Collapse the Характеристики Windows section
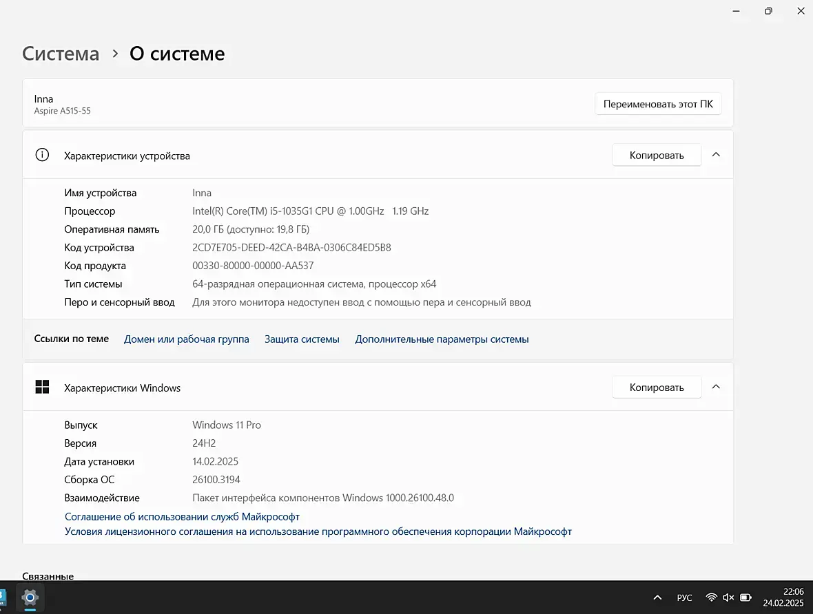Image resolution: width=813 pixels, height=614 pixels. [716, 387]
